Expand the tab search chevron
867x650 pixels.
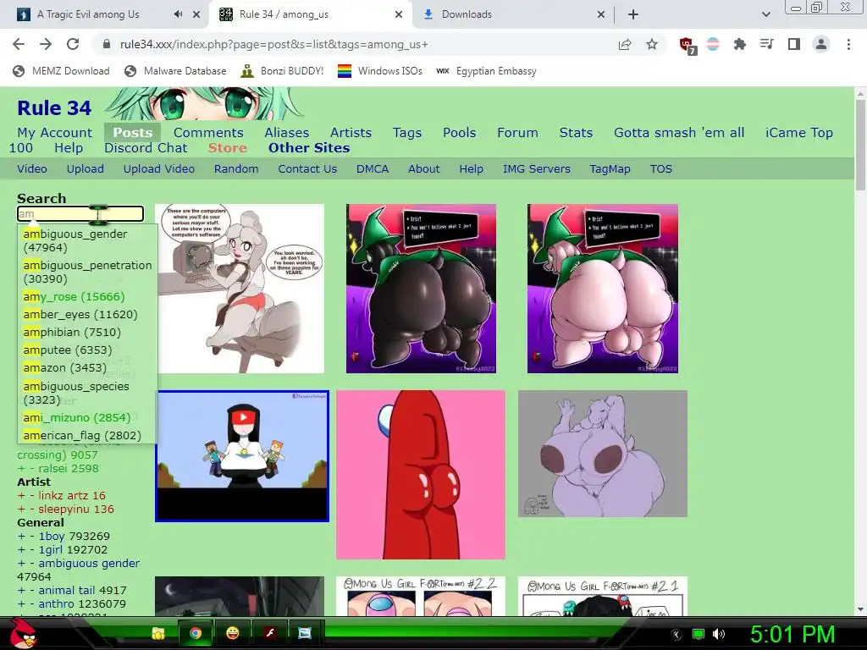(x=765, y=14)
